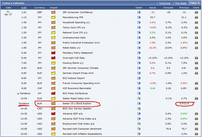
Task: Click the Currency column header
Action: tap(39, 8)
